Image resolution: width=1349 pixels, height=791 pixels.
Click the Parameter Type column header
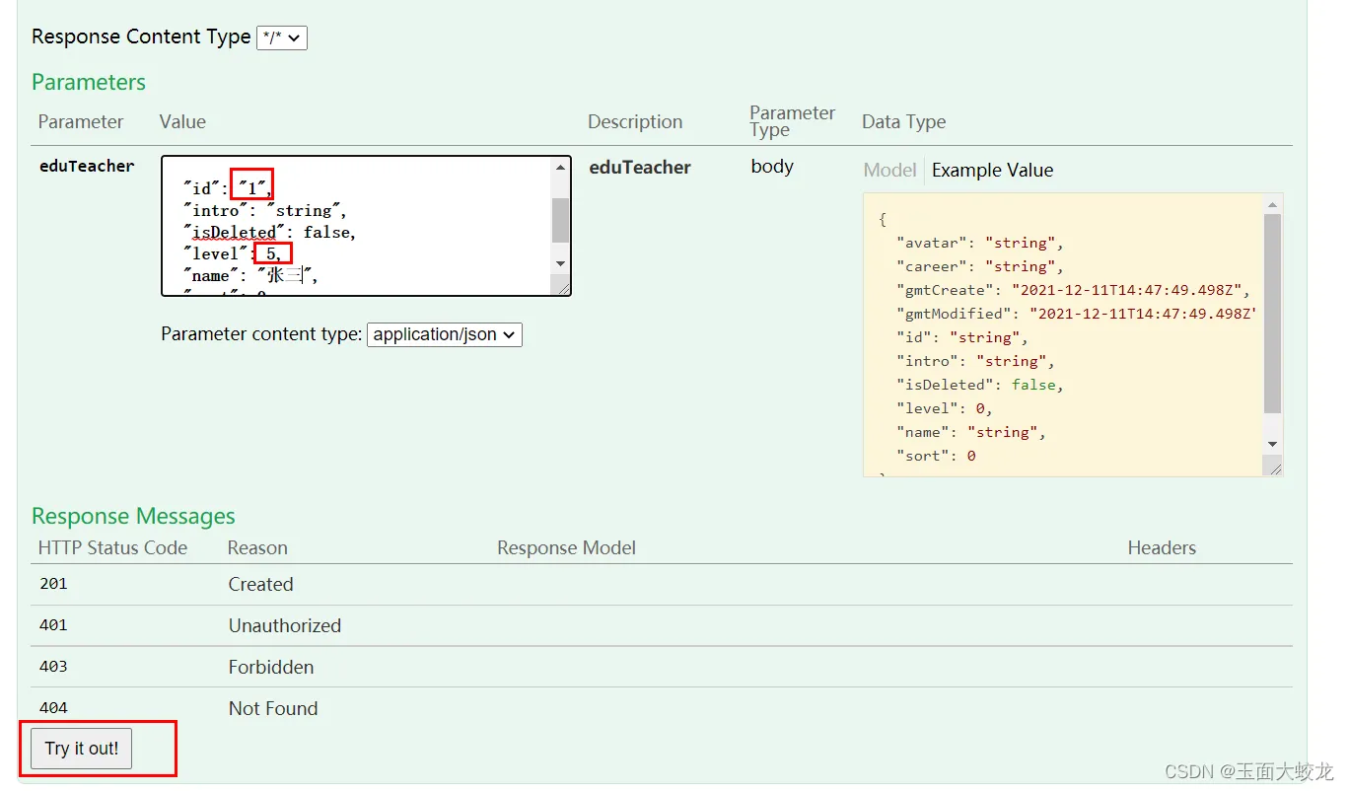792,121
